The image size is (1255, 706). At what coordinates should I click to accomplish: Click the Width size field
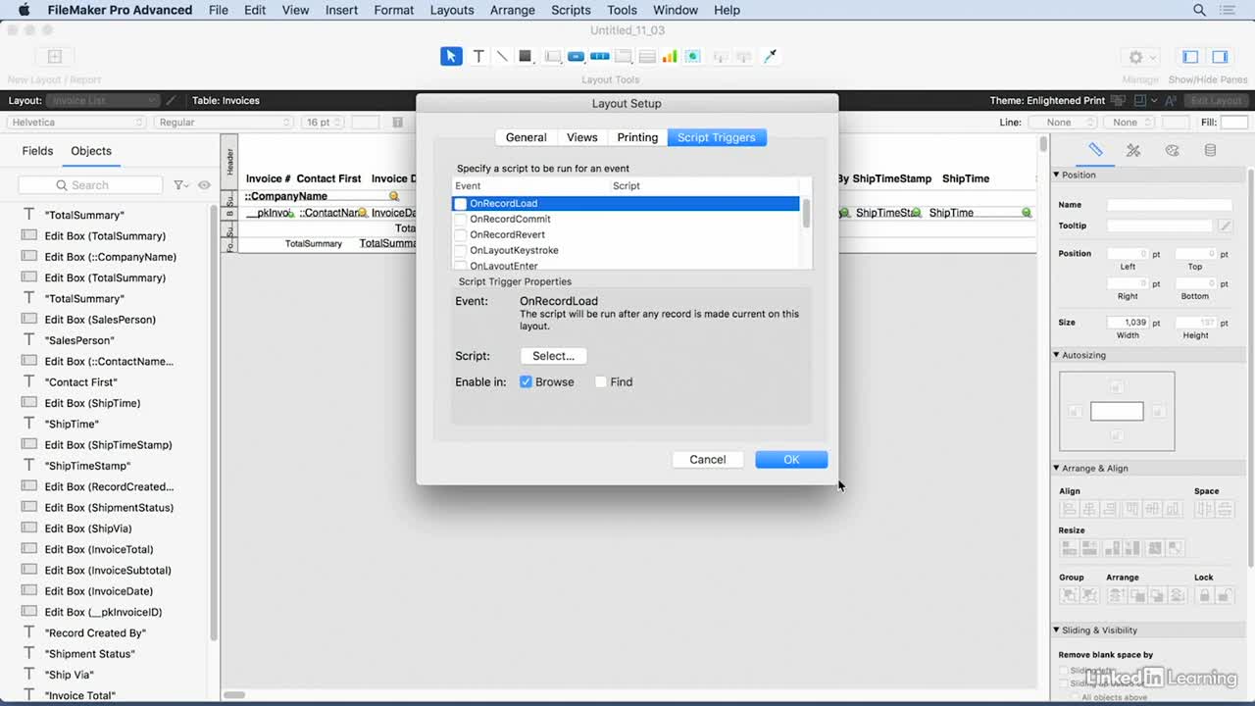[x=1129, y=323]
